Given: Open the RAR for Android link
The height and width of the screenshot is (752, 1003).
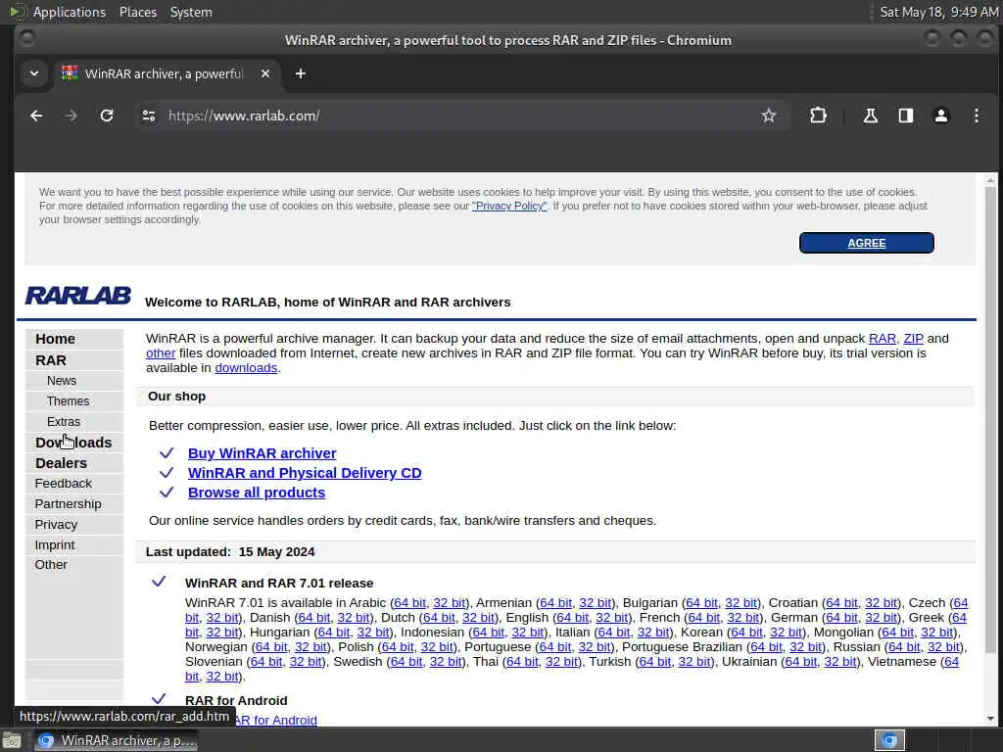Looking at the screenshot, I should (x=275, y=720).
